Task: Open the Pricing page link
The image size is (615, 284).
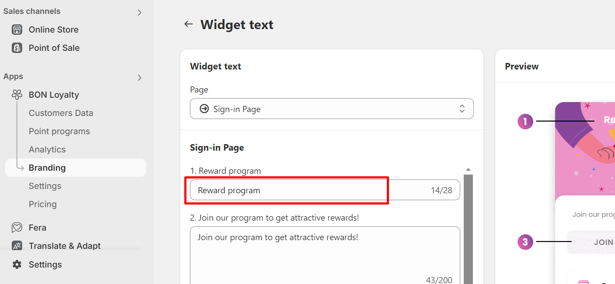Action: pos(43,204)
